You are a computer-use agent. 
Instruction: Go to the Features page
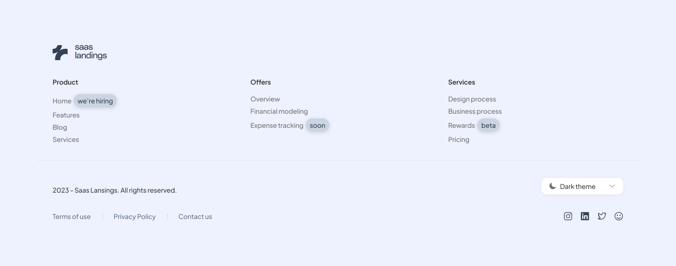click(66, 115)
